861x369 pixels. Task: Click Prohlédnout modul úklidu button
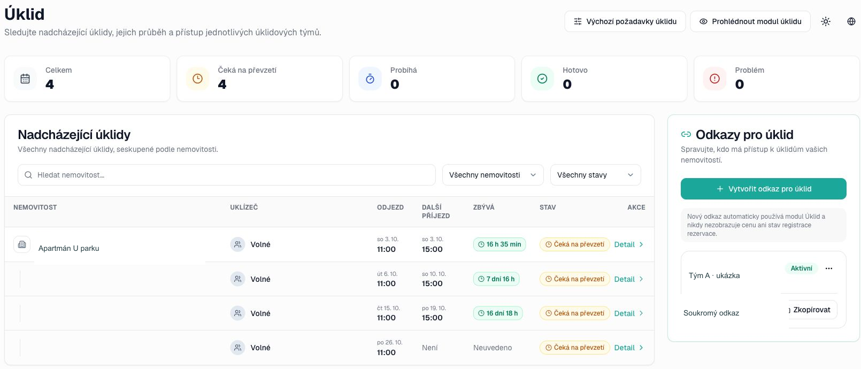750,21
